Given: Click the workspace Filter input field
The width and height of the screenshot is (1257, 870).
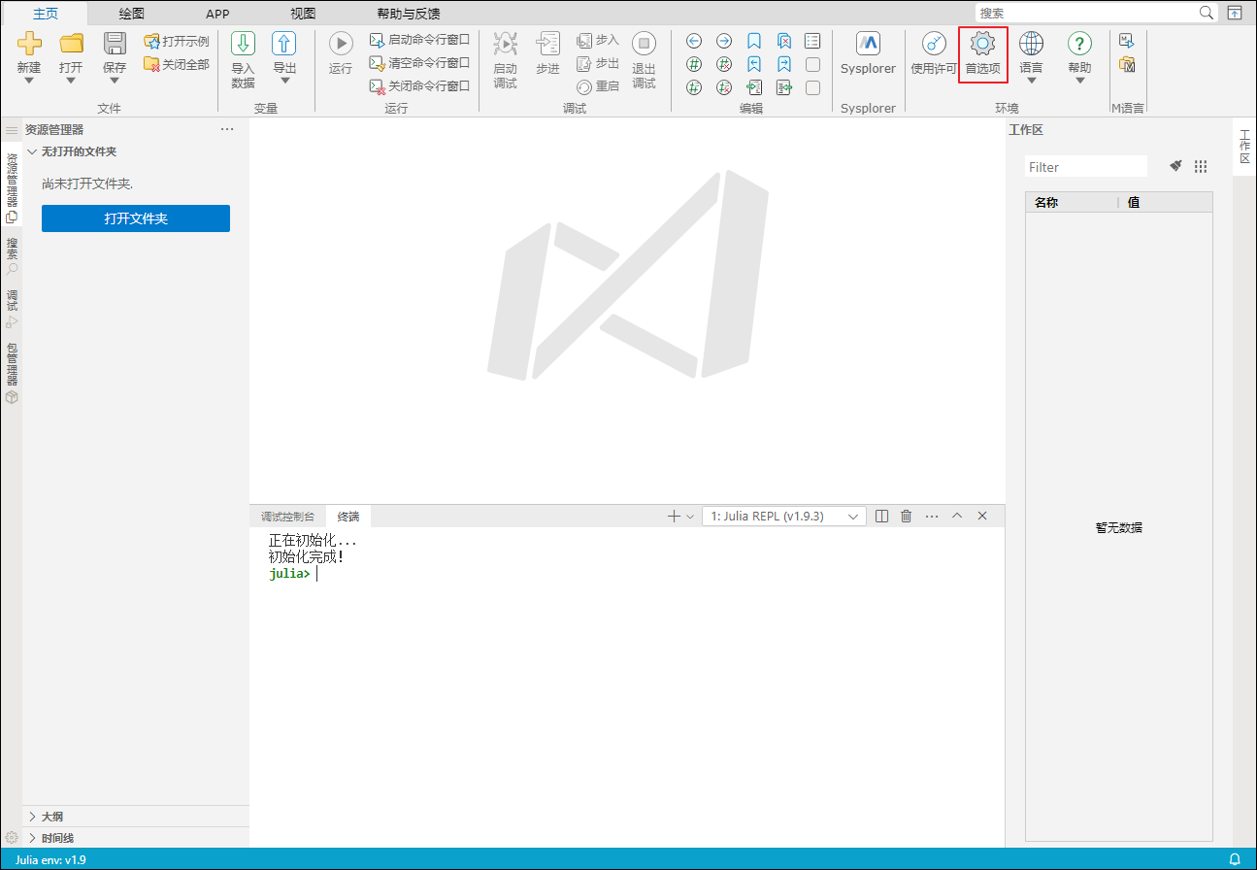Looking at the screenshot, I should (1085, 167).
